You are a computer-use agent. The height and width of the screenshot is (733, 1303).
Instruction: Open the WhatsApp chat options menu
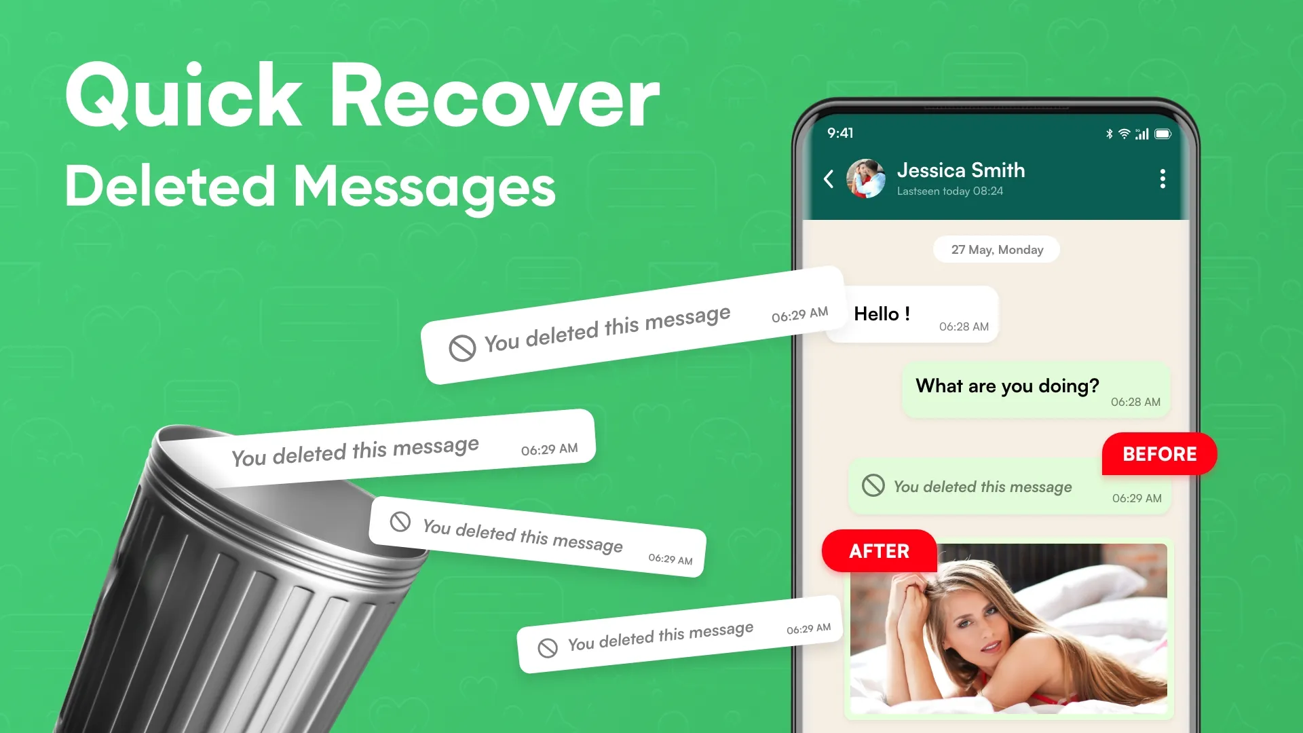coord(1163,178)
